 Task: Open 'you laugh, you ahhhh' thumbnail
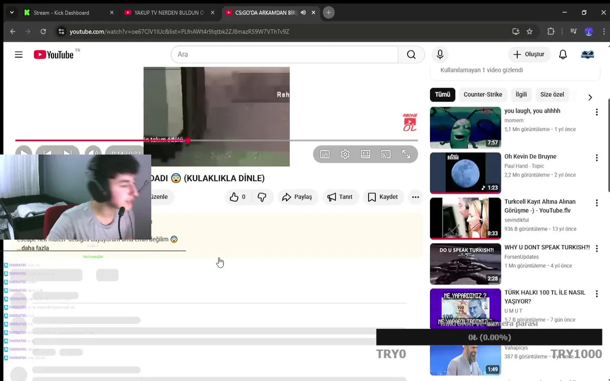(465, 128)
